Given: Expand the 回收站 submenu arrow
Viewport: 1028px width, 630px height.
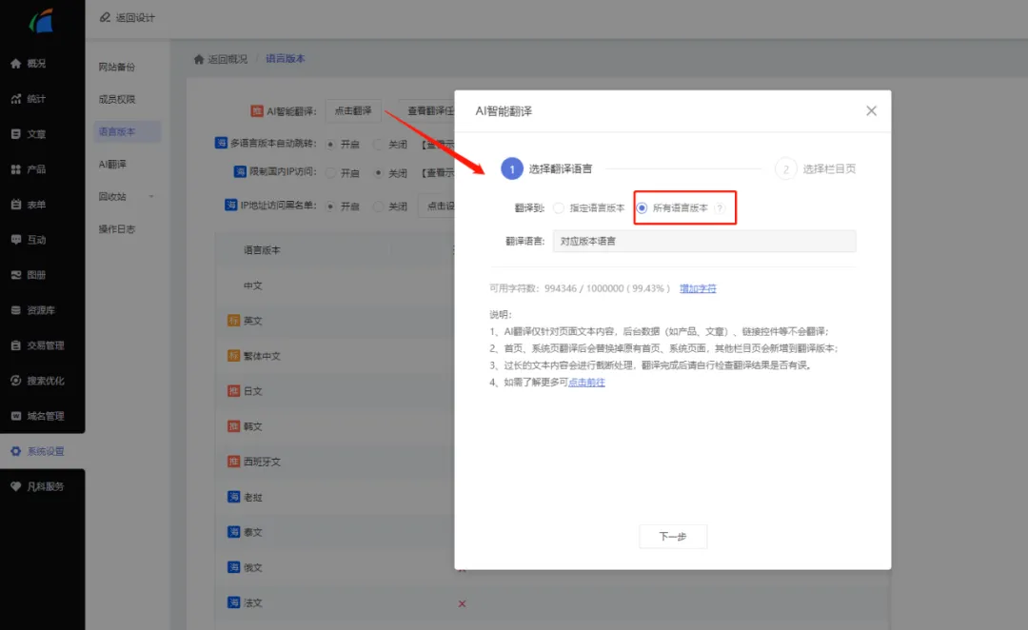Looking at the screenshot, I should pos(151,197).
